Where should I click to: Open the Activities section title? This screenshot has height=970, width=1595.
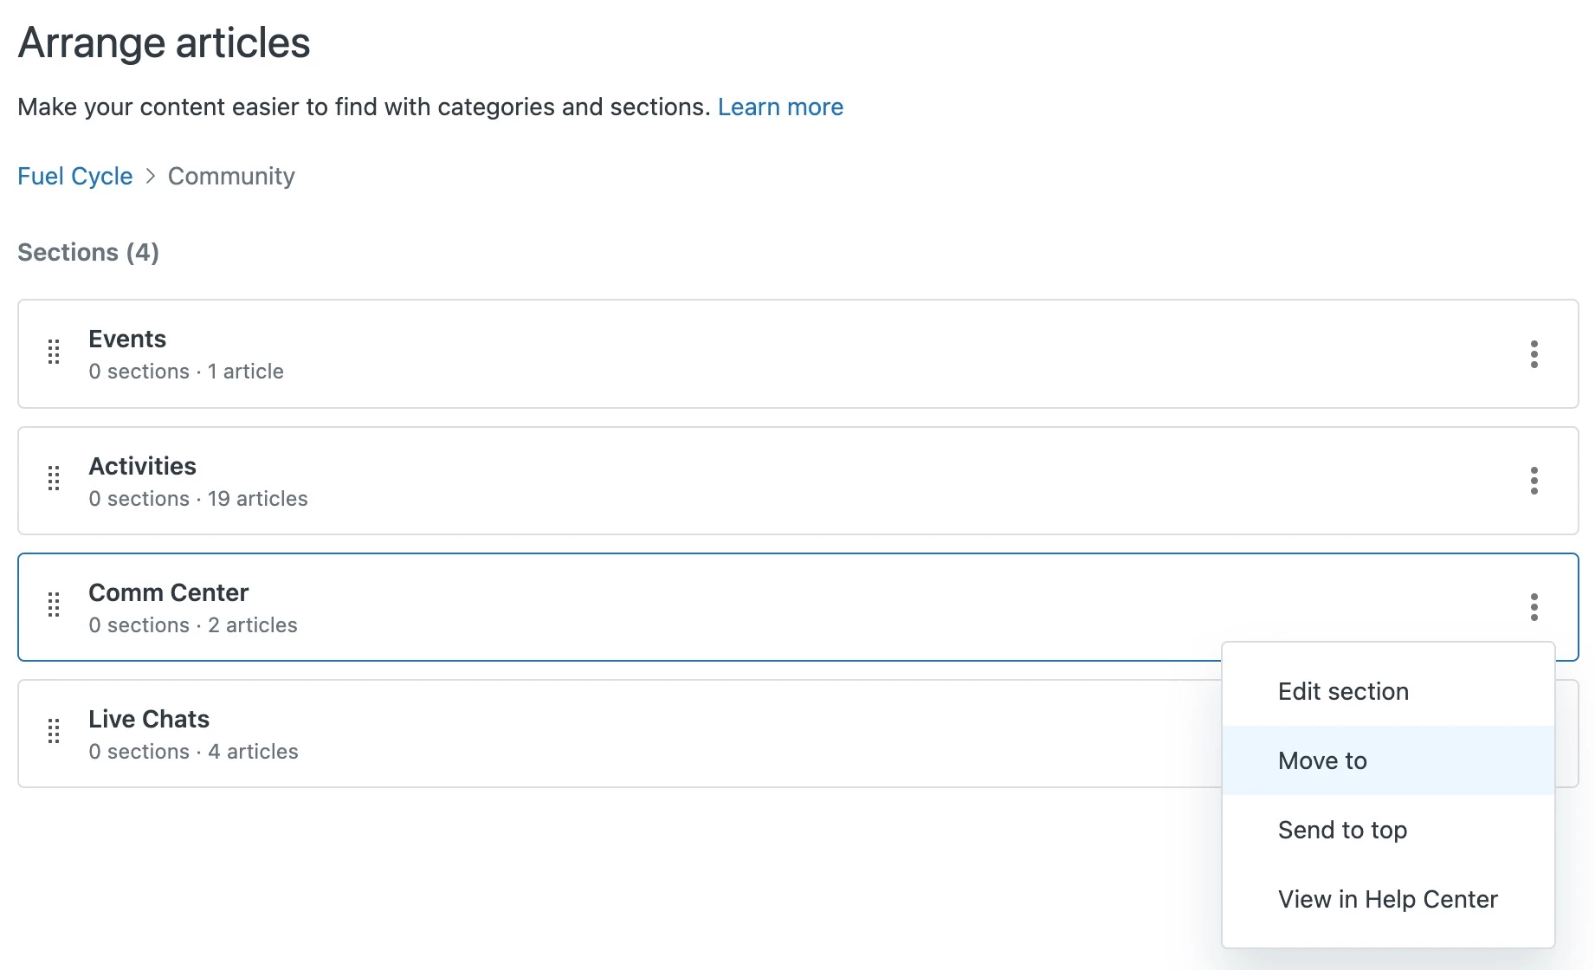pyautogui.click(x=143, y=466)
